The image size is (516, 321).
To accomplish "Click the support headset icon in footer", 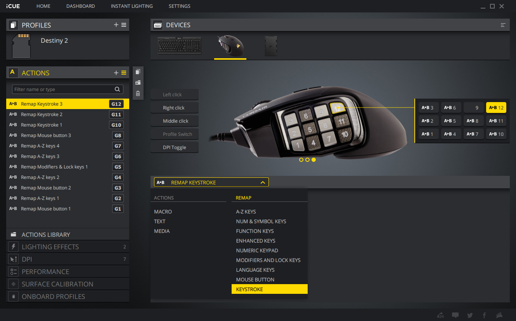I will [441, 315].
